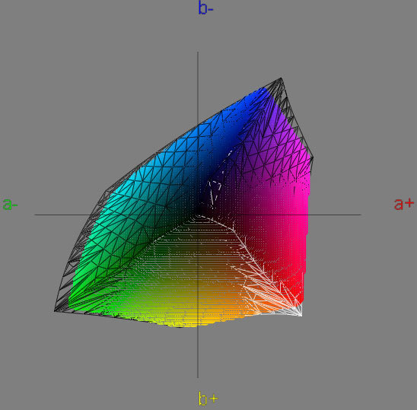Click the origin where the axes cross

click(198, 215)
